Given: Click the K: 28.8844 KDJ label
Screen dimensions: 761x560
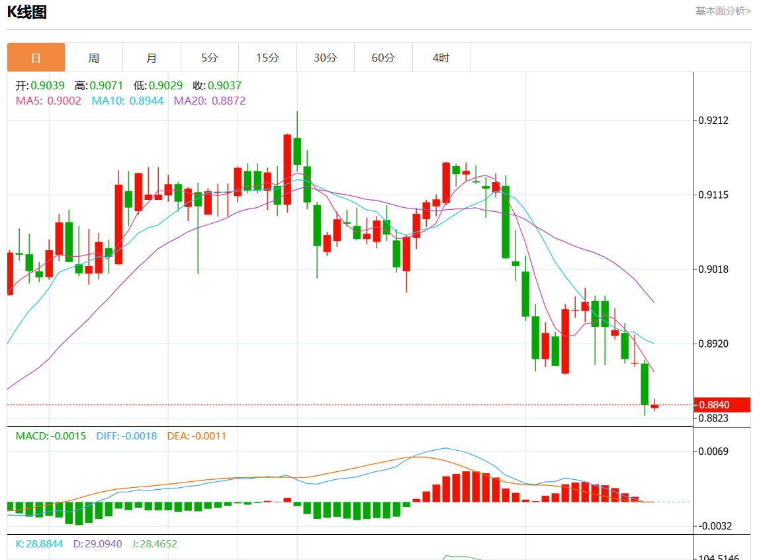Looking at the screenshot, I should (39, 544).
